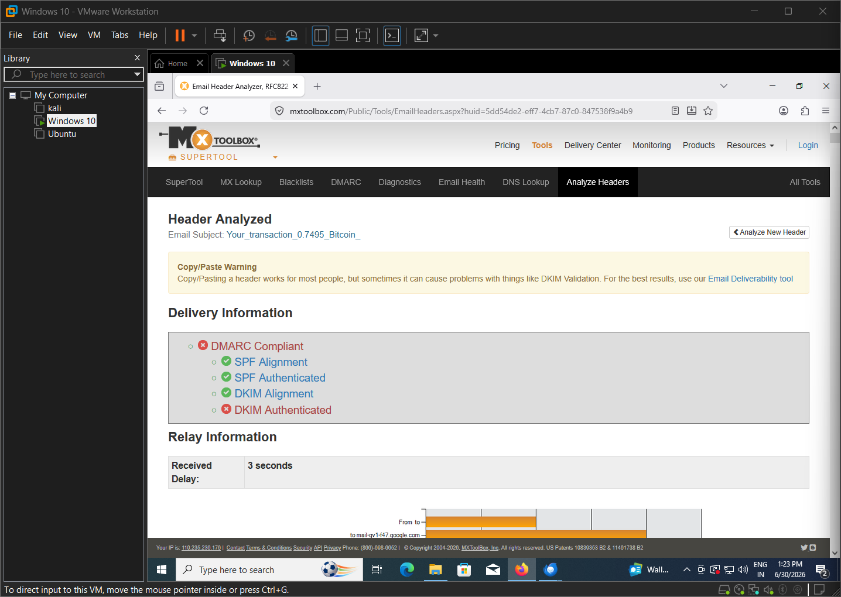
Task: Open the VMware File menu
Action: point(15,35)
